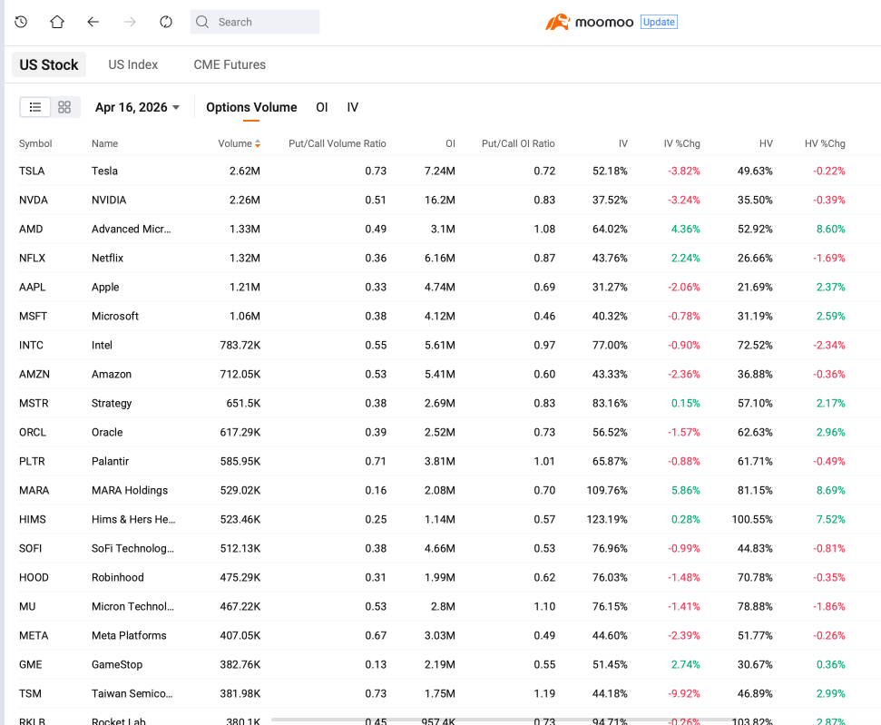This screenshot has width=881, height=725.
Task: Click the NVIDIA name cell
Action: (109, 200)
